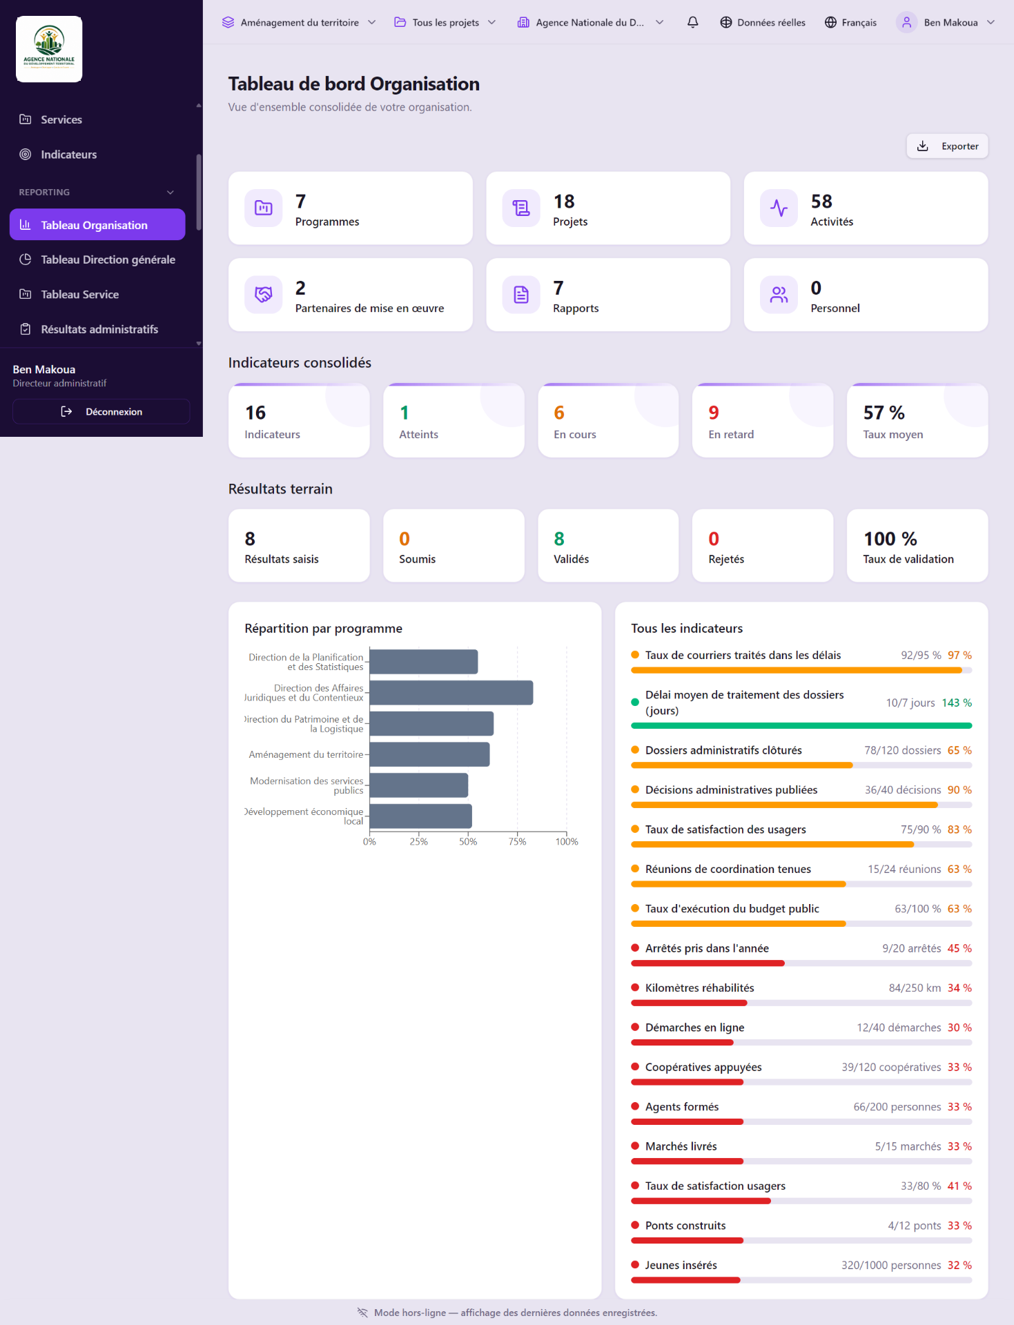Open the Ben Makoua user menu chevron
Viewport: 1014px width, 1325px height.
[991, 22]
